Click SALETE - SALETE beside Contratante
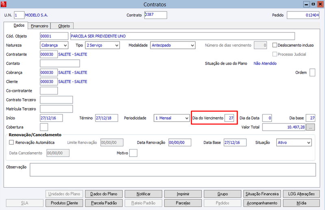325x210 pixels. tap(73, 54)
